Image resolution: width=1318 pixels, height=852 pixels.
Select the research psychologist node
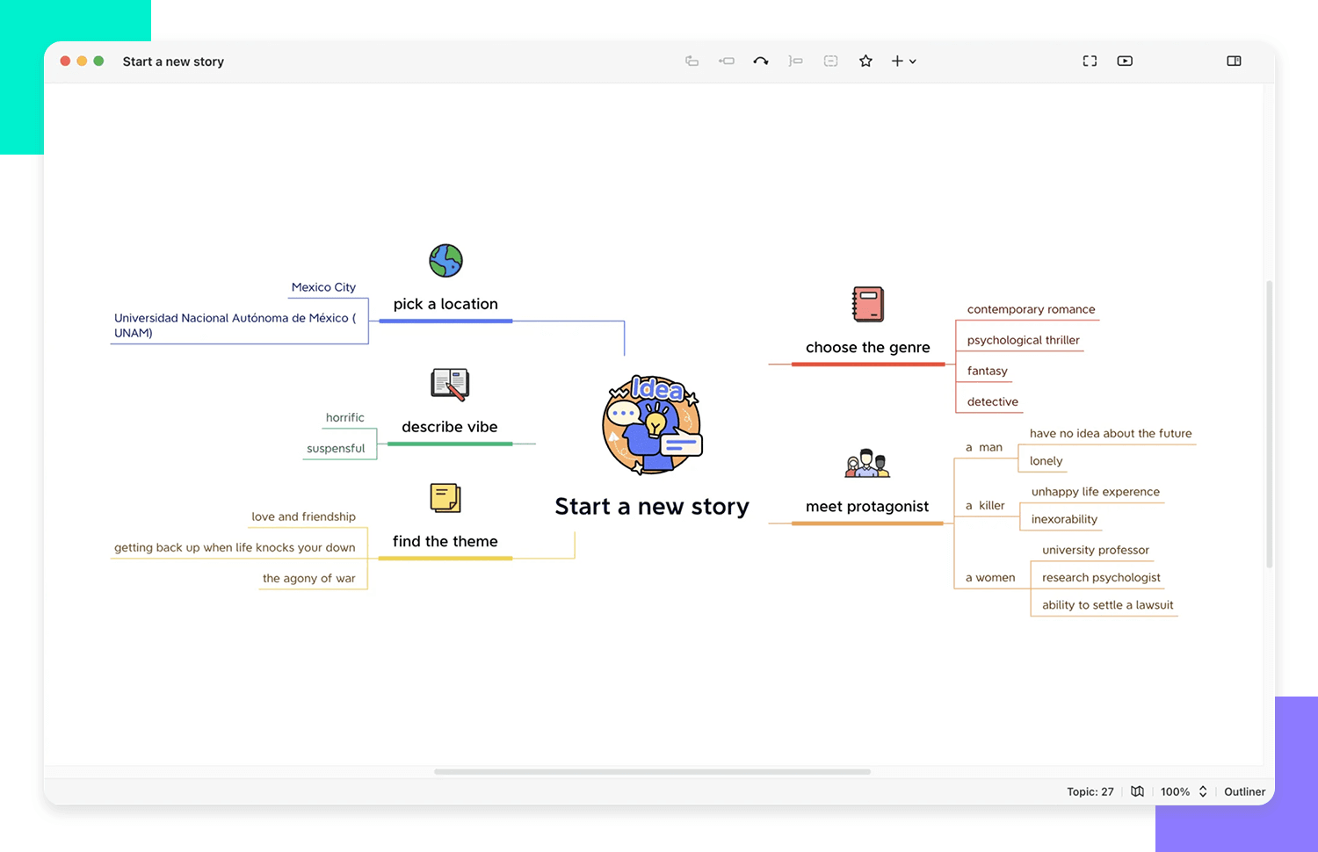[x=1101, y=577]
